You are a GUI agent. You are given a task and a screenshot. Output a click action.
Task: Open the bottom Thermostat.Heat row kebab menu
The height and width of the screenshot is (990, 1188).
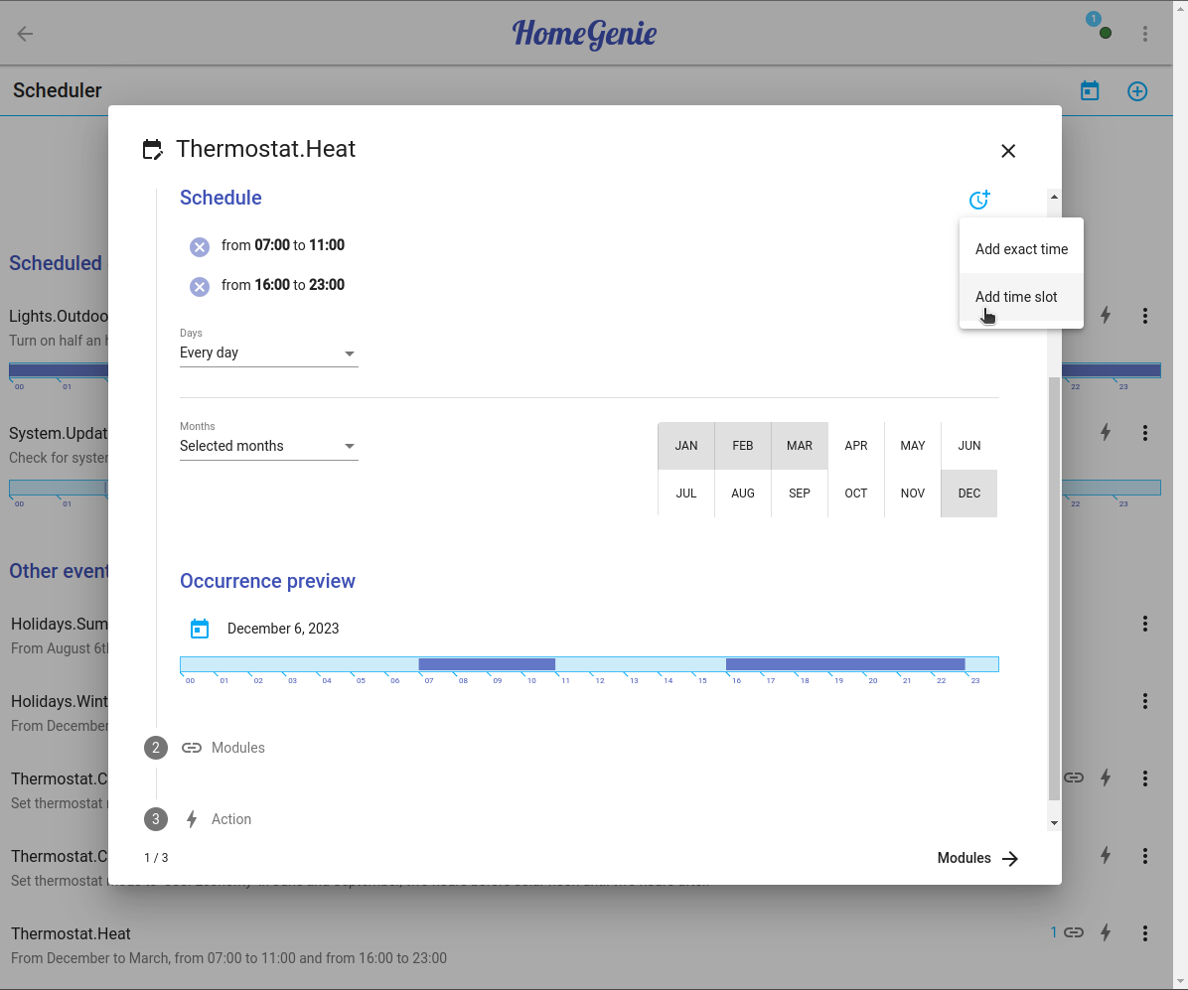click(1145, 933)
